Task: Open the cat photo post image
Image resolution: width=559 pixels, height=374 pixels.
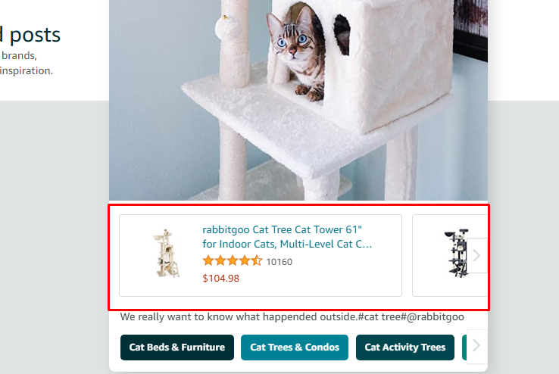Action: (298, 100)
